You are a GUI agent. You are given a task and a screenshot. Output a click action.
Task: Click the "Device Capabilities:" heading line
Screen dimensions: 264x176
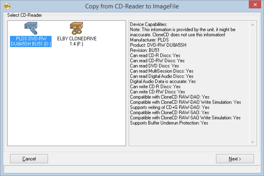point(148,24)
